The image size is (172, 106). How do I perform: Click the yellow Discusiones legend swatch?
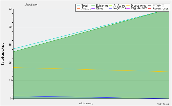(x=128, y=6)
